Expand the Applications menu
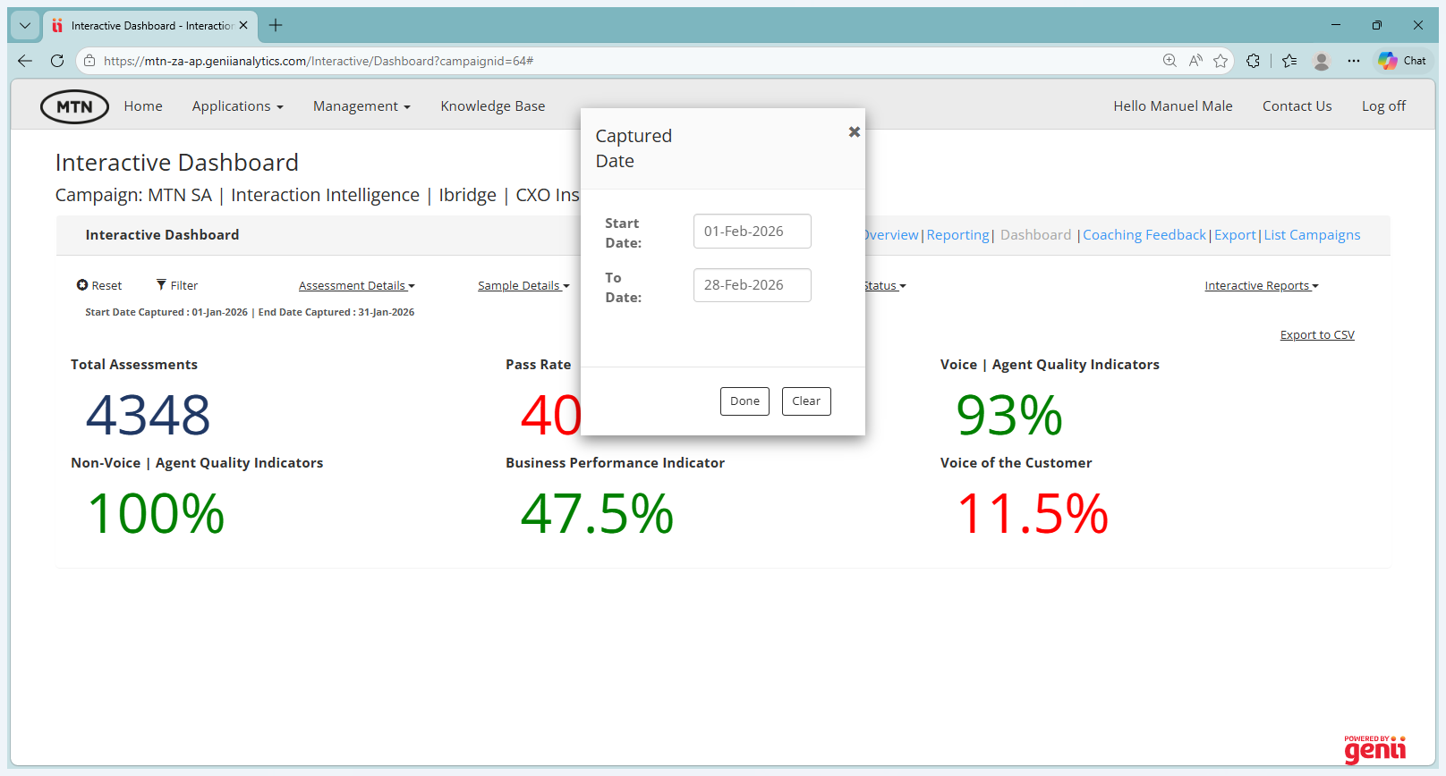The image size is (1446, 776). click(x=237, y=106)
